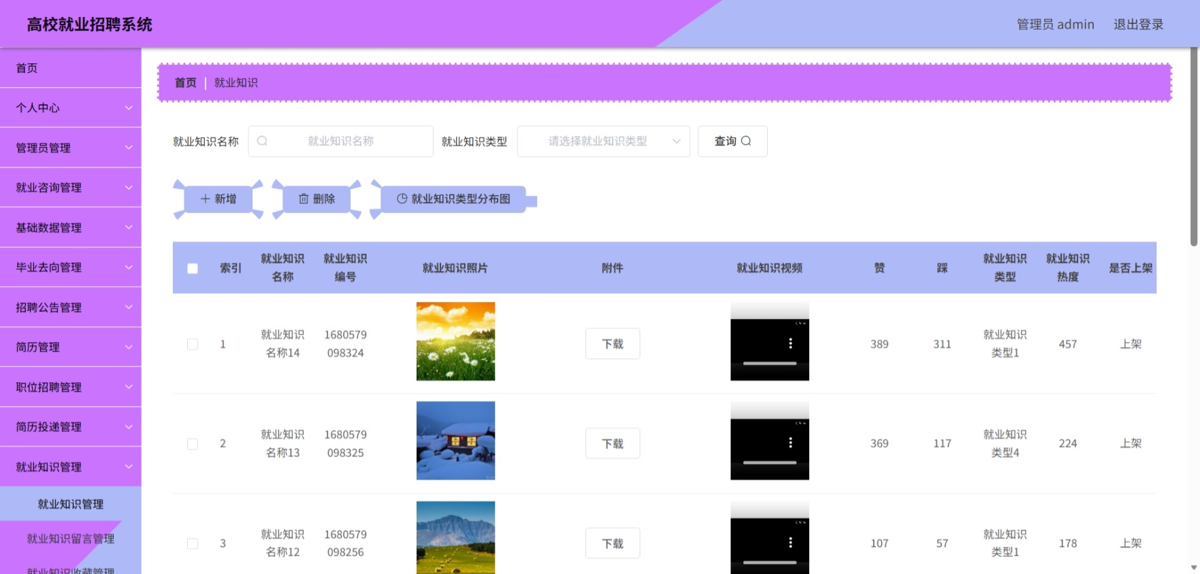Open video options menu for row 2
Screen dimensions: 1200x574
click(x=790, y=443)
